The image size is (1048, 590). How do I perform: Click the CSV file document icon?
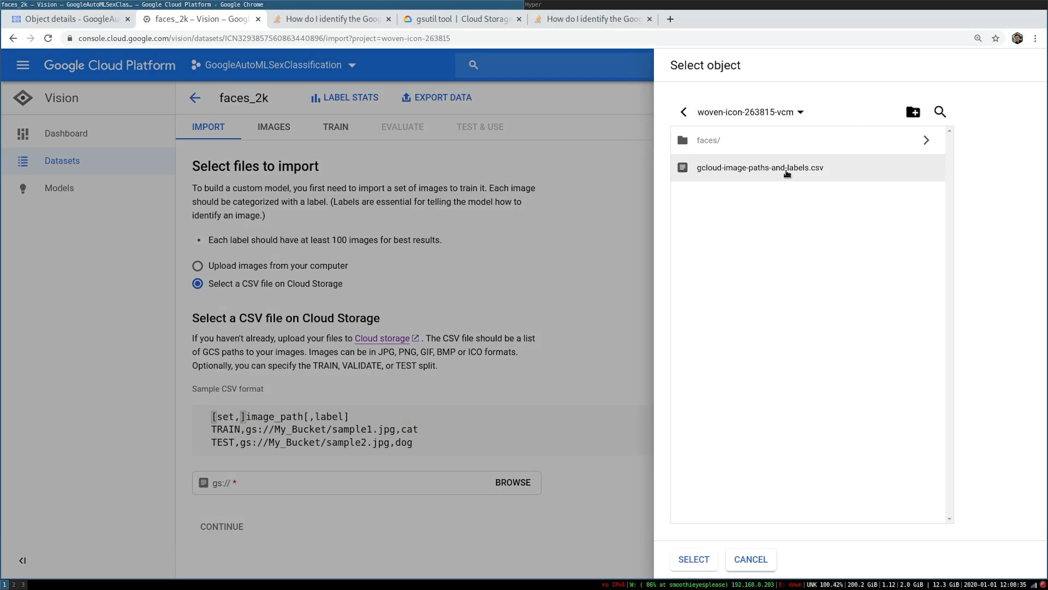[x=682, y=168]
